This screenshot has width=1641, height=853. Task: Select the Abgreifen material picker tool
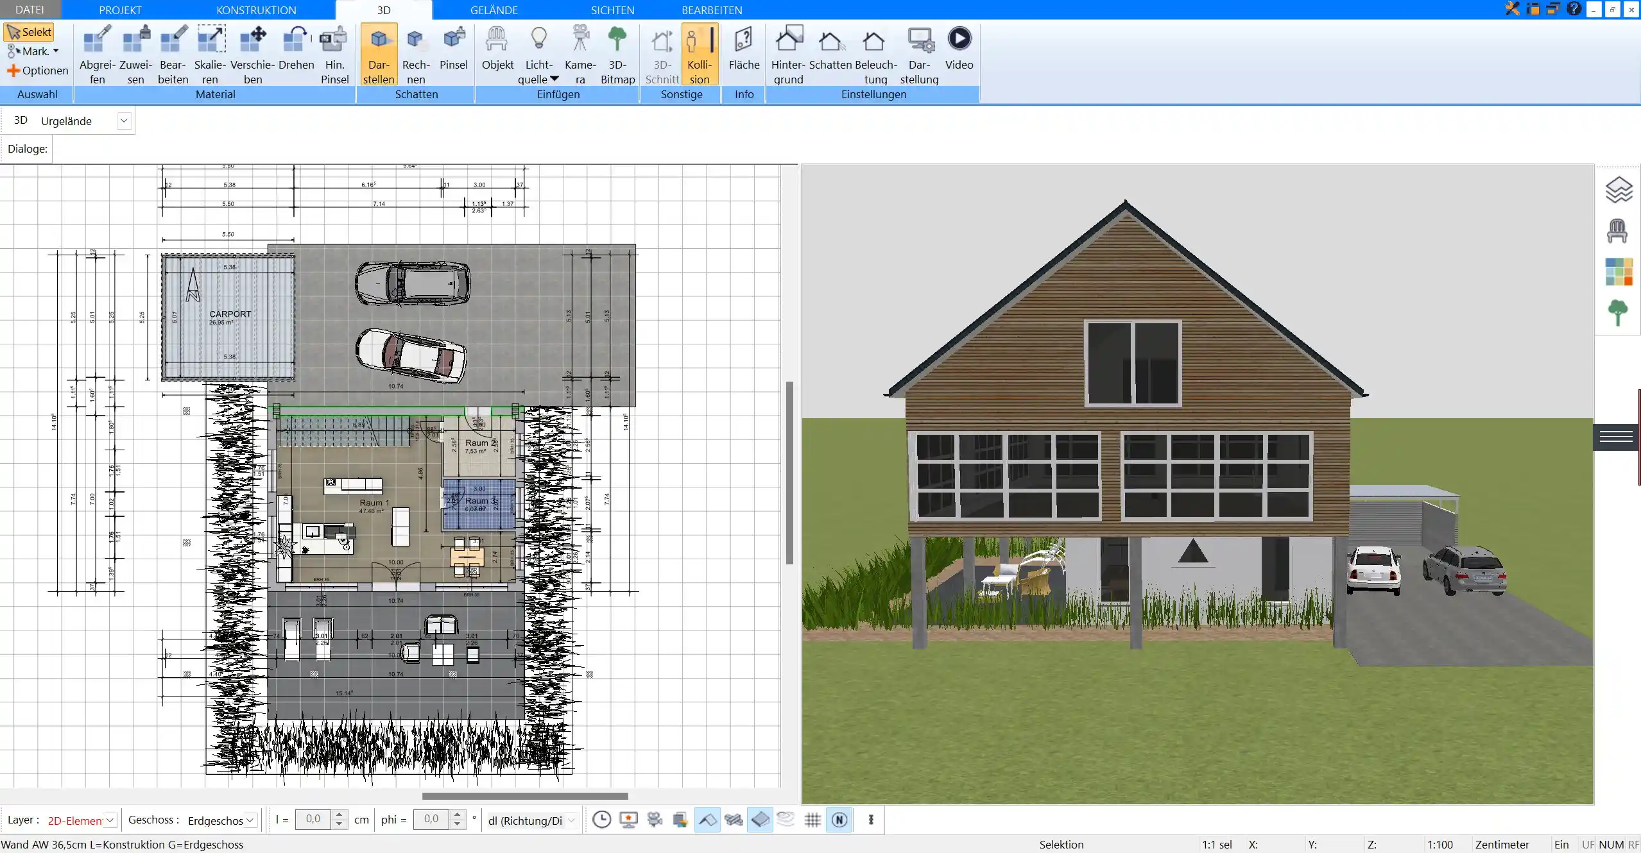point(97,55)
